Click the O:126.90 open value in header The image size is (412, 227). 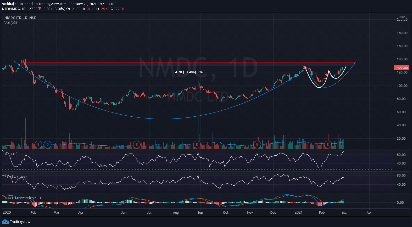click(73, 9)
